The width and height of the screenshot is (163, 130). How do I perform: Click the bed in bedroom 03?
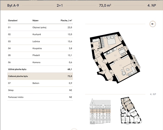coord(111,41)
